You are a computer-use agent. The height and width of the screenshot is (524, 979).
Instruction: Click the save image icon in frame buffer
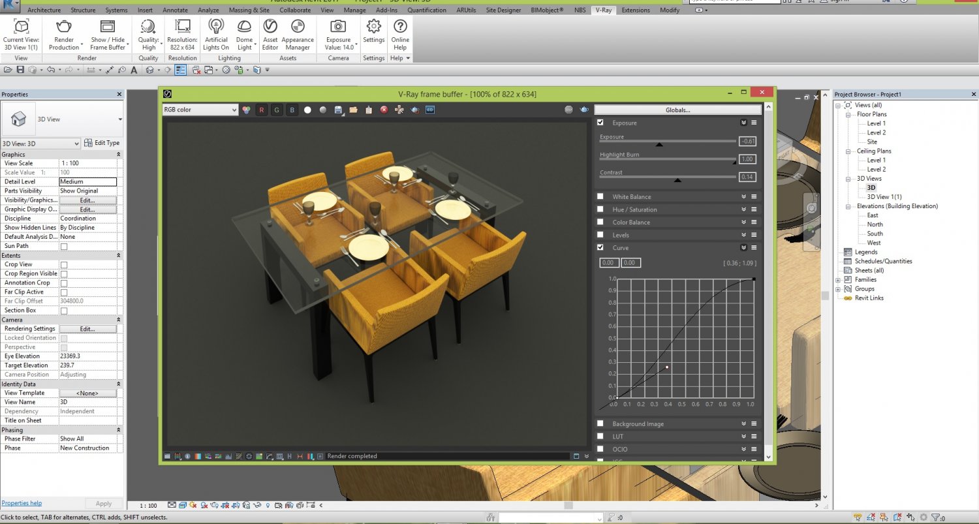click(337, 110)
